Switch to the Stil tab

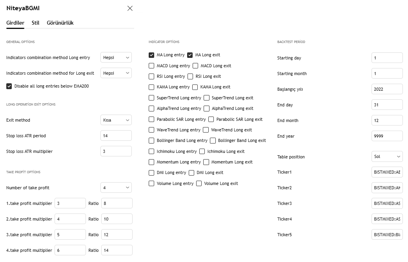click(35, 23)
